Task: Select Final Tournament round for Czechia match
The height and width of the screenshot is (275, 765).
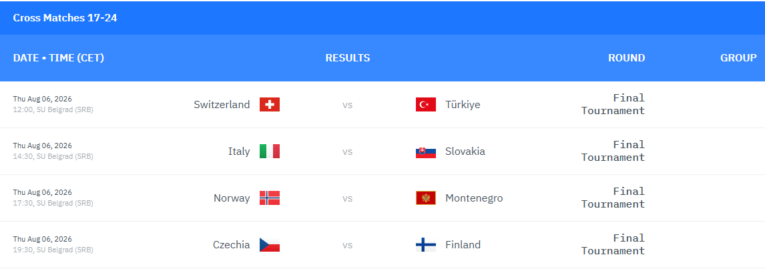Action: (613, 244)
